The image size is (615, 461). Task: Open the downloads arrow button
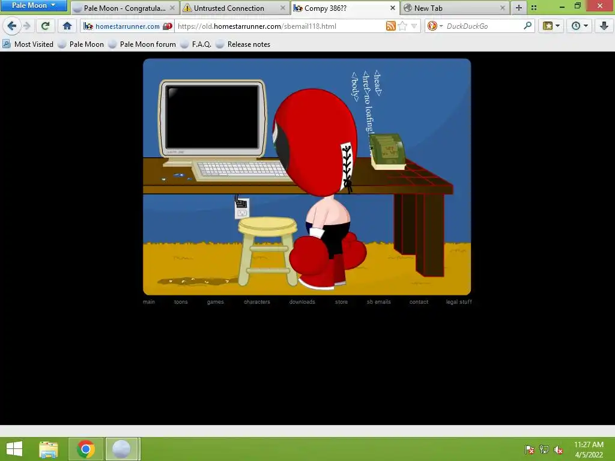click(x=604, y=26)
